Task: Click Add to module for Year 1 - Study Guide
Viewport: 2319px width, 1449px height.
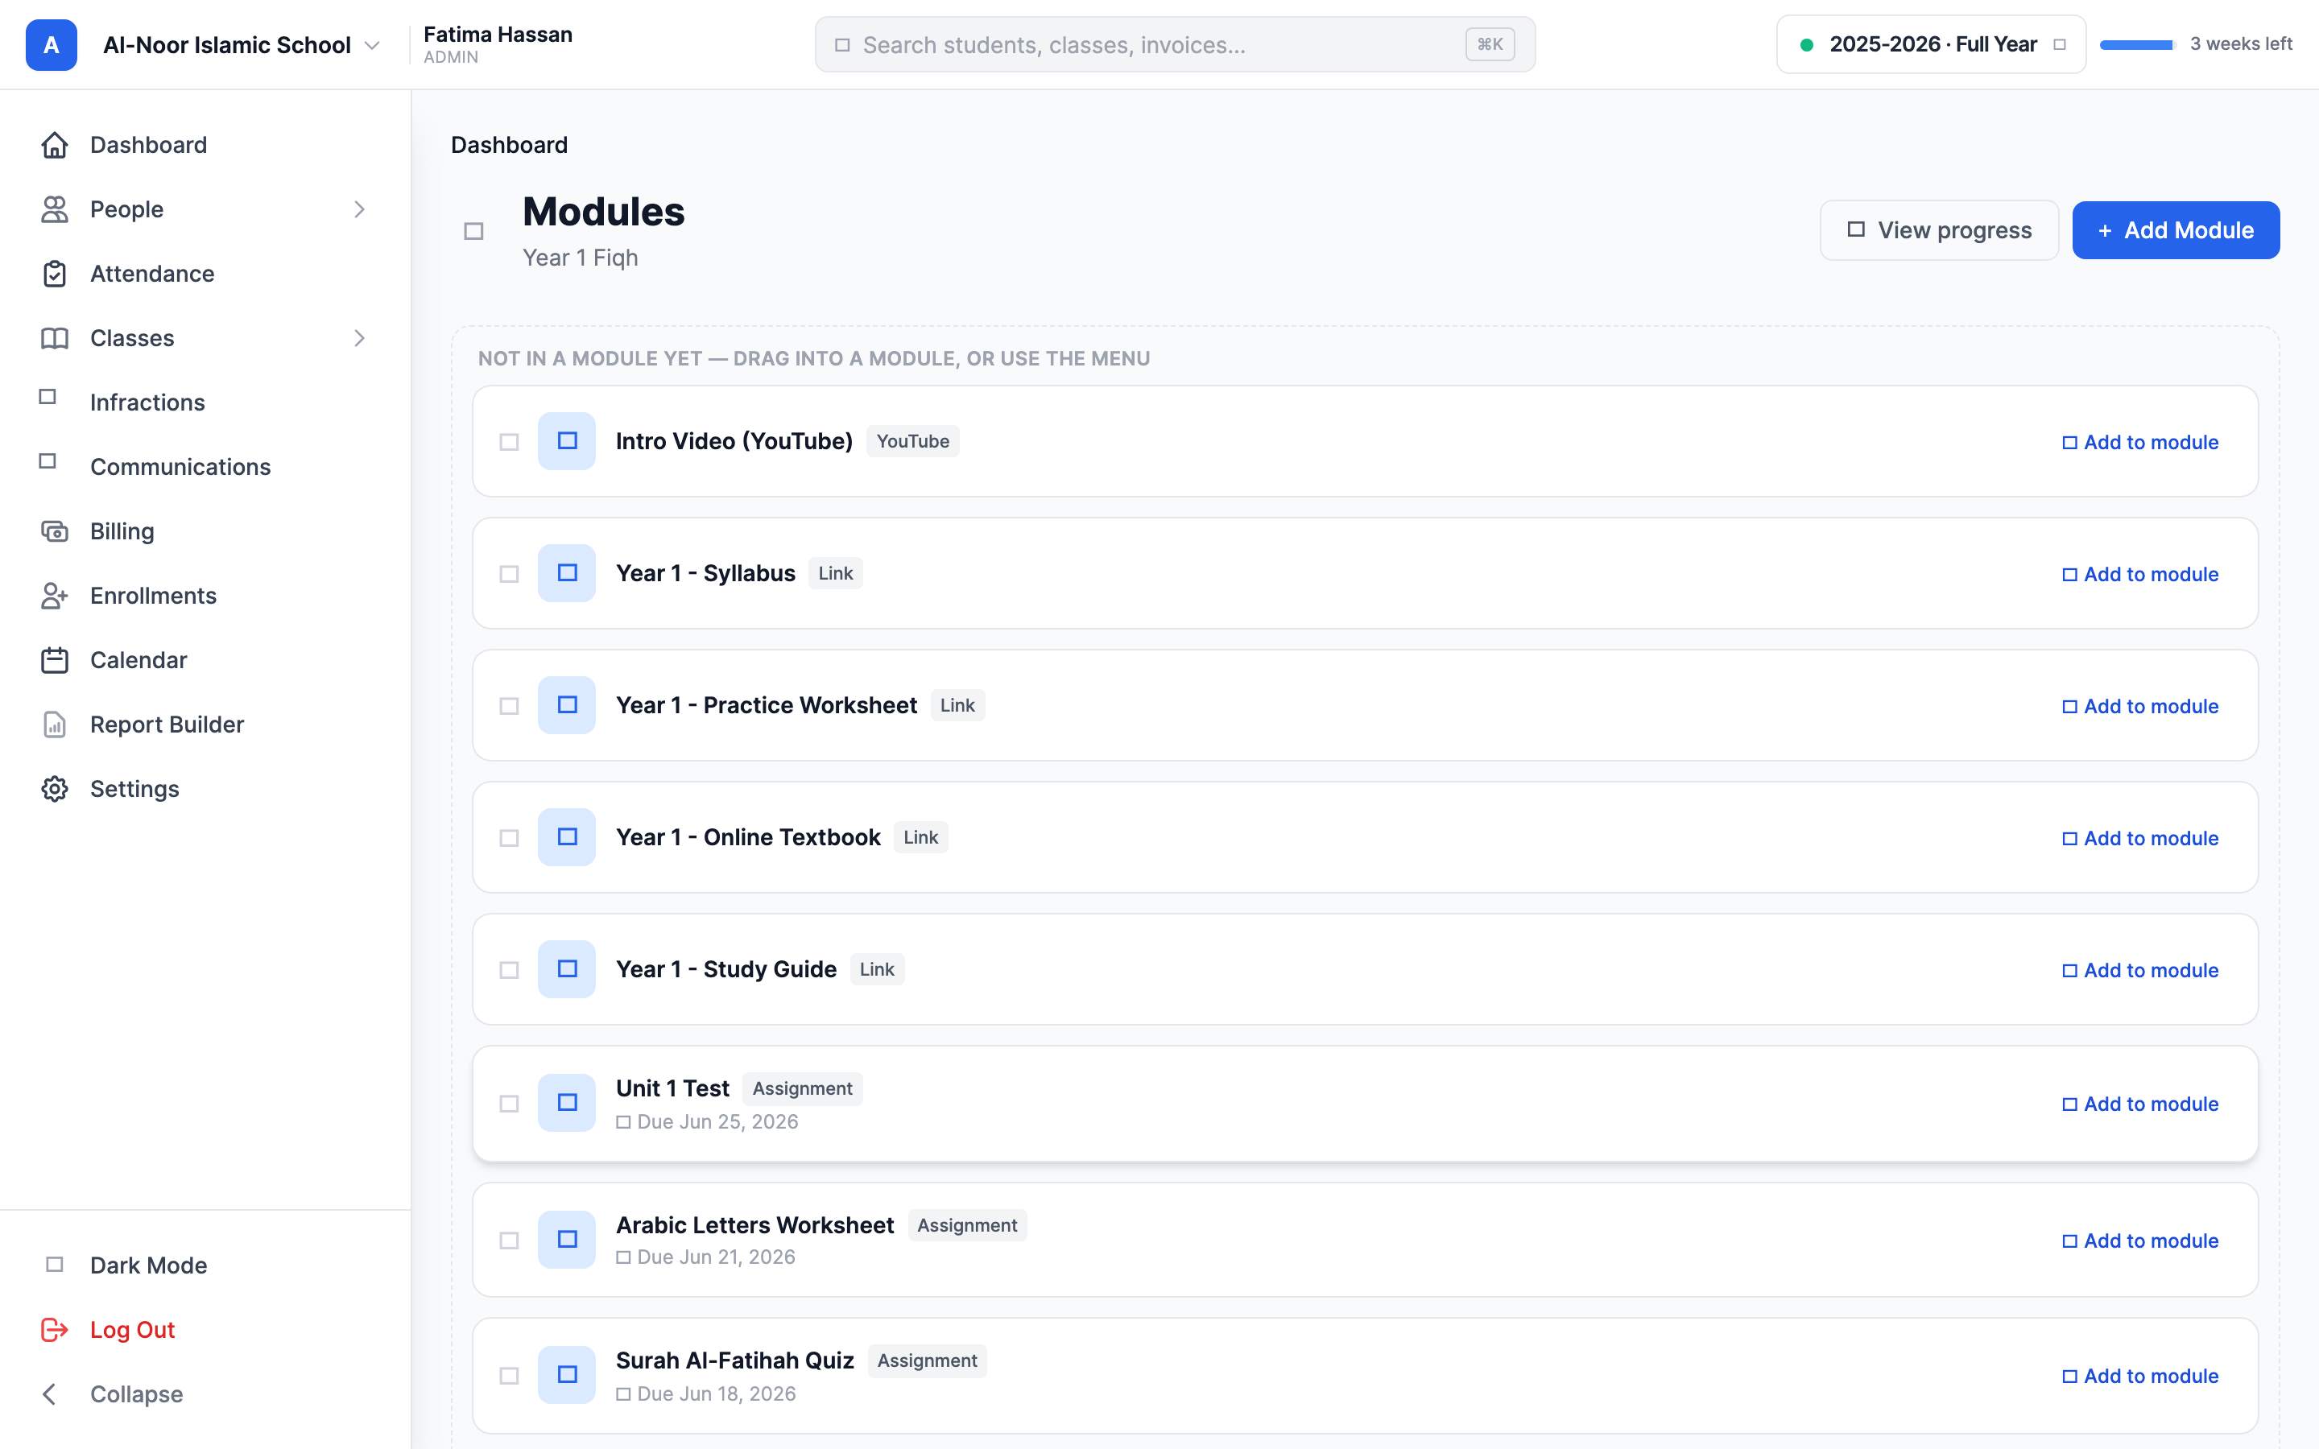Action: point(2139,970)
